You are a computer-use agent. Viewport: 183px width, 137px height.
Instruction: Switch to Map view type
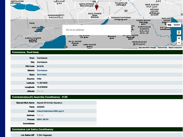pos(169,25)
